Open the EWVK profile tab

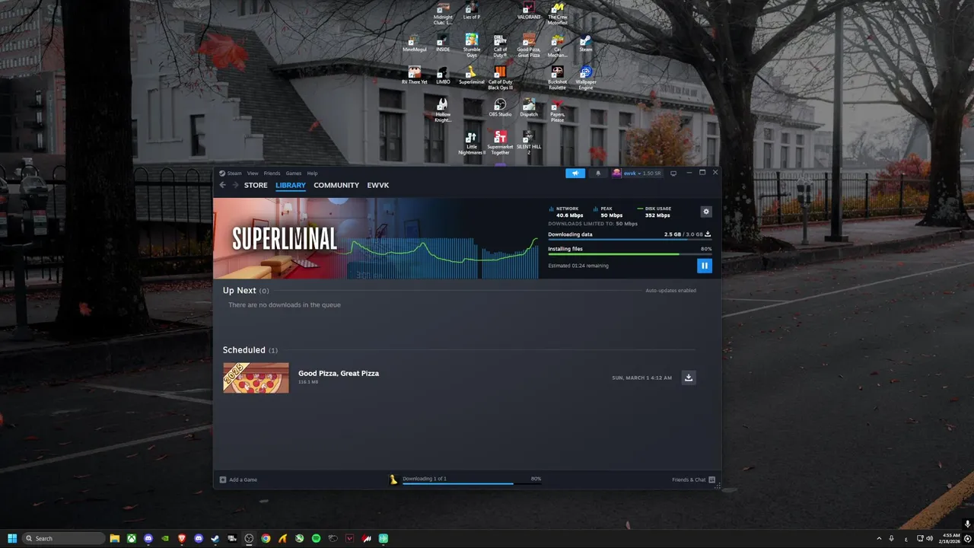[378, 185]
